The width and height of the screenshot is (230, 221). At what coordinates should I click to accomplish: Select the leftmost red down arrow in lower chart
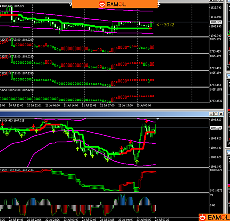pos(3,124)
